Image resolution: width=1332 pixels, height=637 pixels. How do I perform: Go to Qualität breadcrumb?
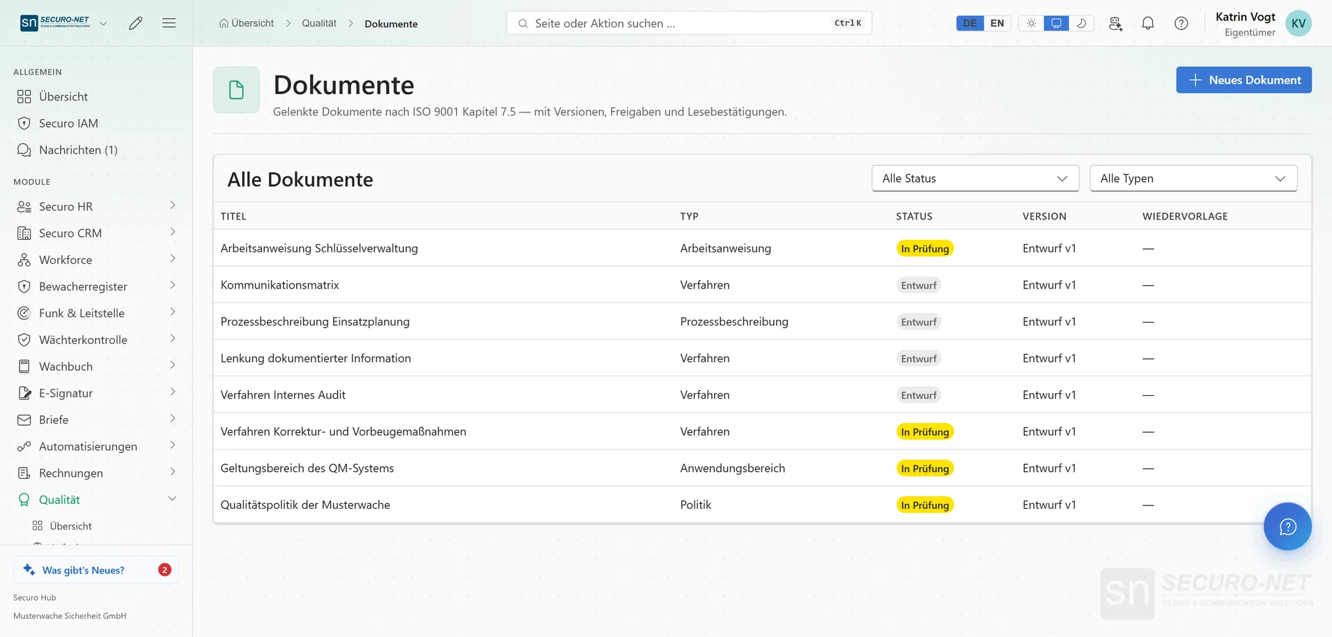point(319,23)
